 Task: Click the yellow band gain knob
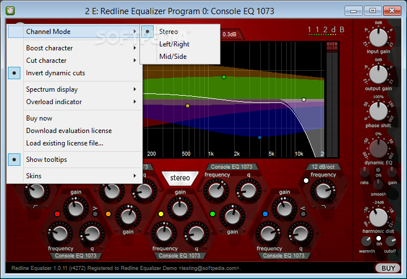pos(180,209)
